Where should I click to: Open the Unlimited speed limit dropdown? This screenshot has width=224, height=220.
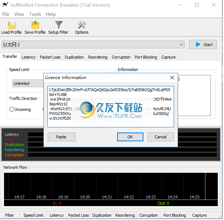(x=28, y=83)
